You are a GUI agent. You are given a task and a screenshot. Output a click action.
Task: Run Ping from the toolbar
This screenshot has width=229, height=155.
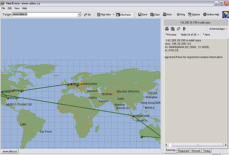click(x=181, y=14)
